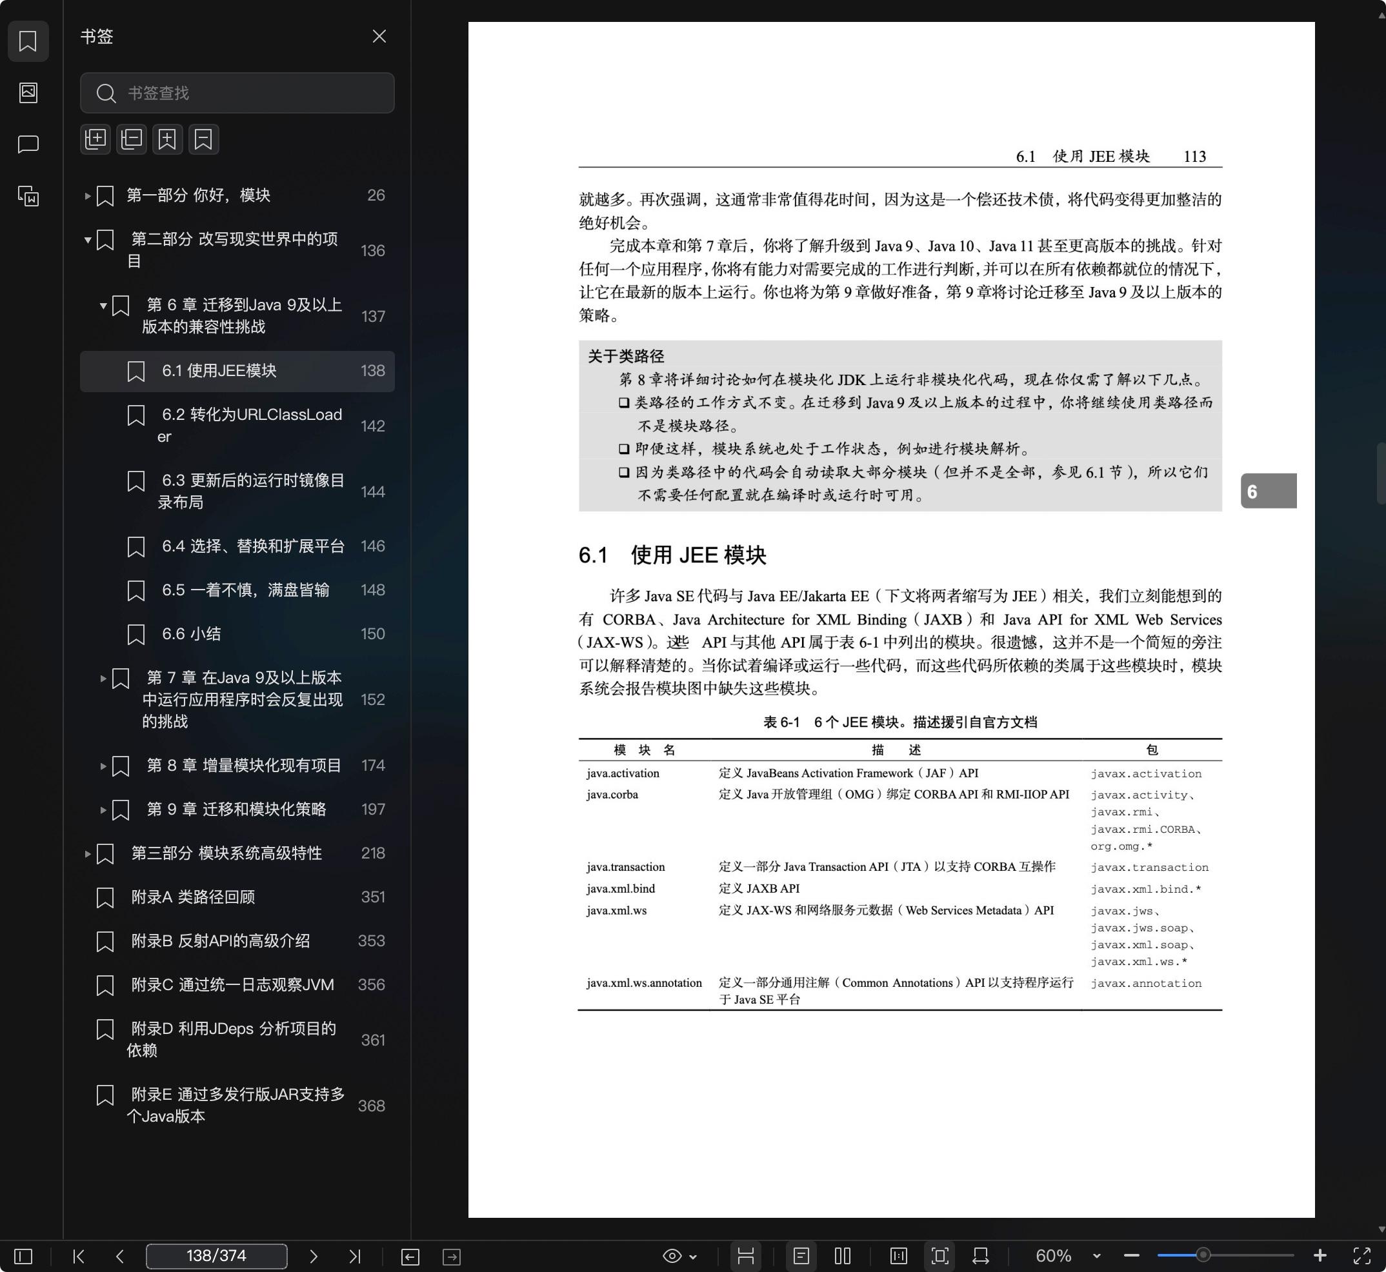Open 附录E 多发行版JAR bookmark
The height and width of the screenshot is (1272, 1386).
(x=237, y=1105)
